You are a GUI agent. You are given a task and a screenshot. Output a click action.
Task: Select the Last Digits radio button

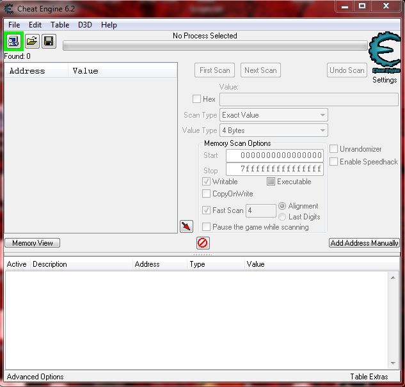click(x=282, y=217)
